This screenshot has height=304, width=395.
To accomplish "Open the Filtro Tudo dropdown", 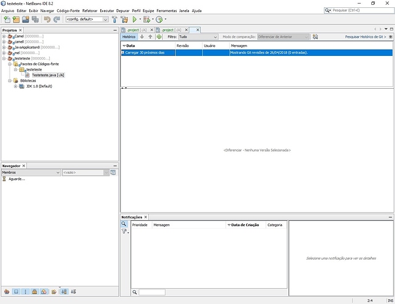I will point(198,37).
